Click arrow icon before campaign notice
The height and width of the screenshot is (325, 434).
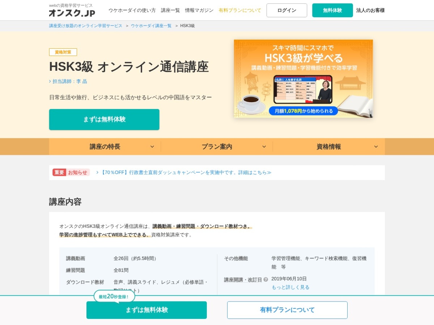(x=97, y=173)
